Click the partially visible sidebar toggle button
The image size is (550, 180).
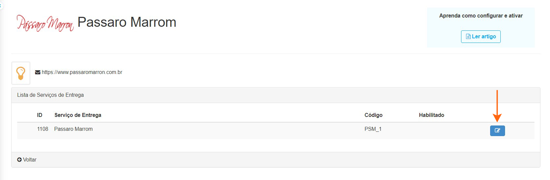coord(1,6)
